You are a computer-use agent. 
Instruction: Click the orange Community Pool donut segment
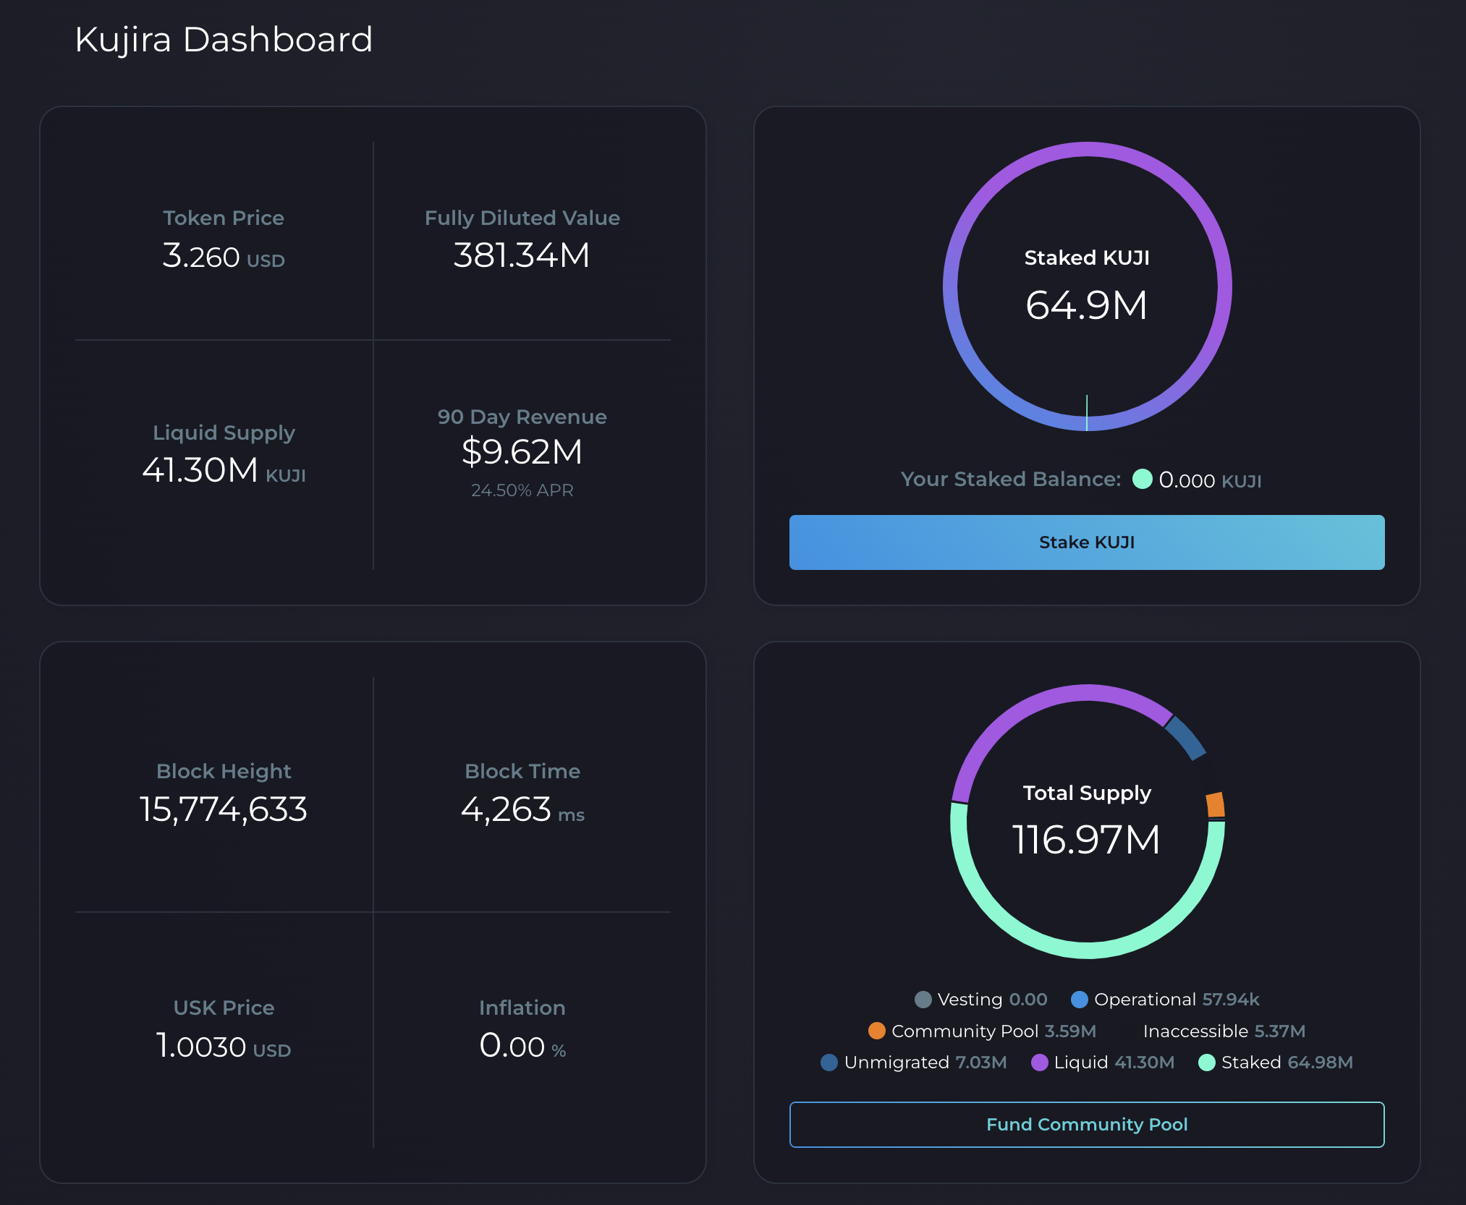(1216, 805)
